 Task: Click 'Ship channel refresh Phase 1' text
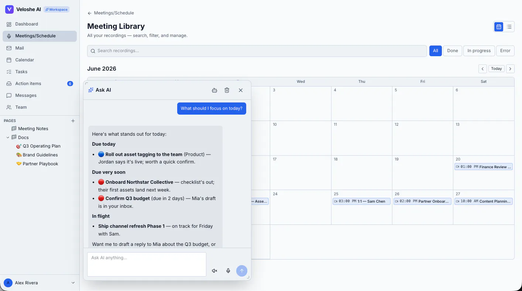[131, 226]
